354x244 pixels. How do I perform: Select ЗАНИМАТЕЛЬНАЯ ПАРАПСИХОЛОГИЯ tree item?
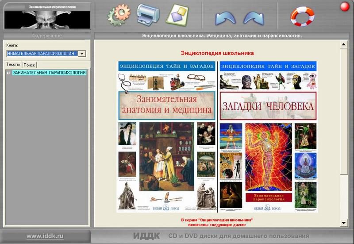pyautogui.click(x=49, y=73)
